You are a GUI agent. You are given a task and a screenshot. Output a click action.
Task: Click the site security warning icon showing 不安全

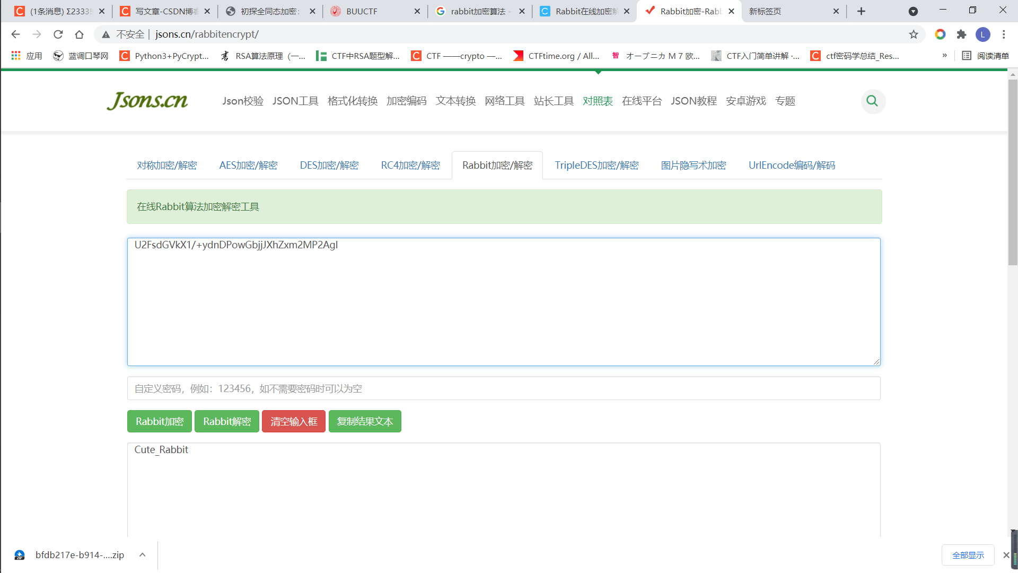(x=106, y=34)
